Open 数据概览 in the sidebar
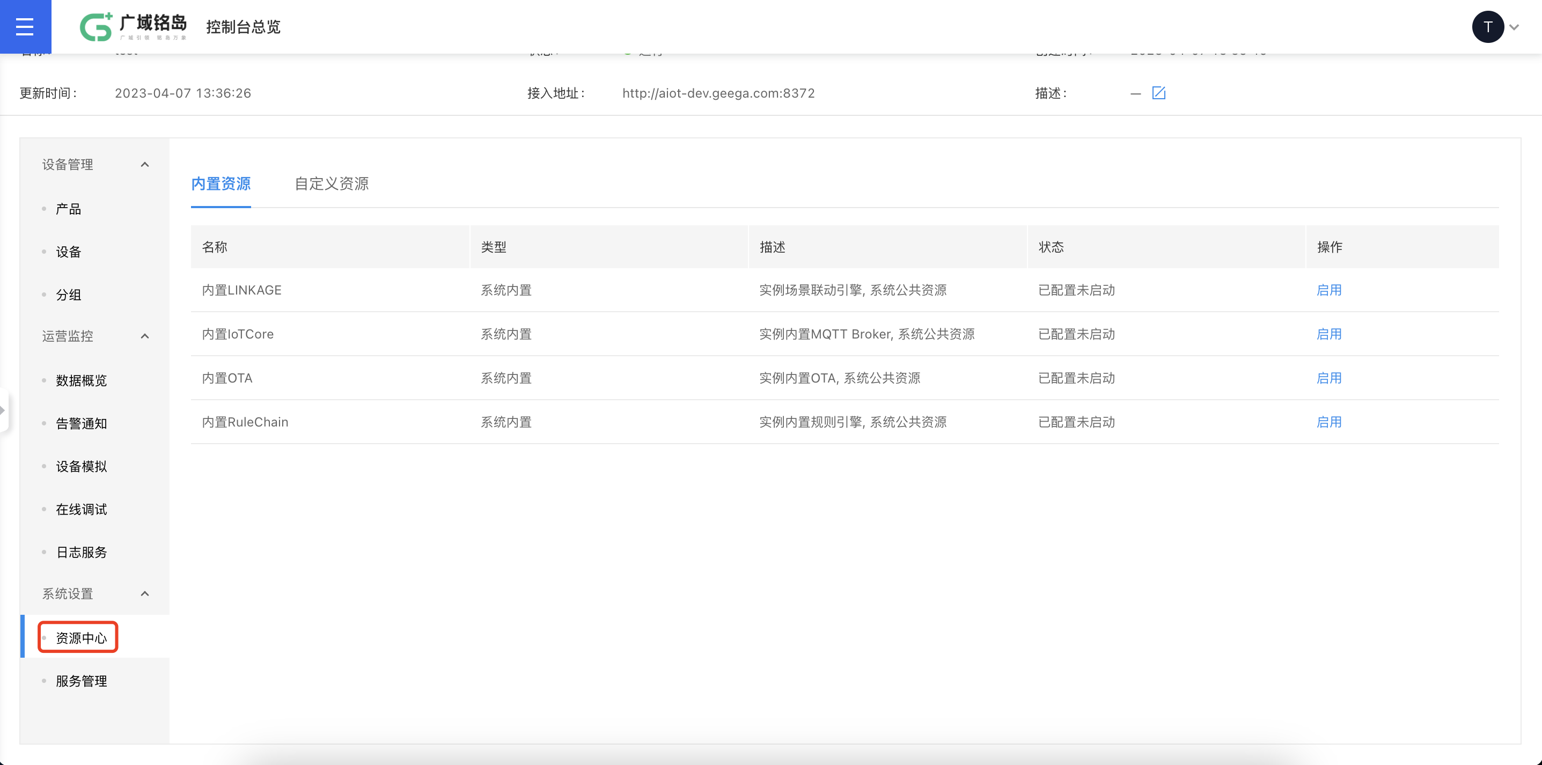 click(x=82, y=381)
